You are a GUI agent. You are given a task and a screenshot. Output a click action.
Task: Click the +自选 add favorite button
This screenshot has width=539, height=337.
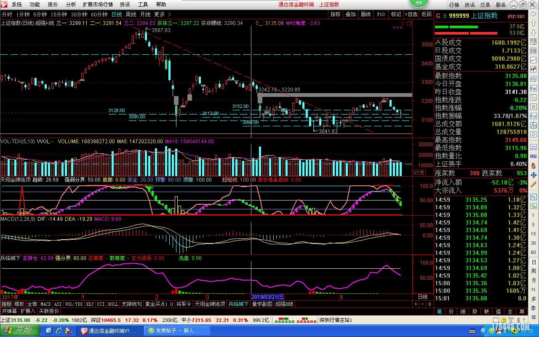point(411,14)
